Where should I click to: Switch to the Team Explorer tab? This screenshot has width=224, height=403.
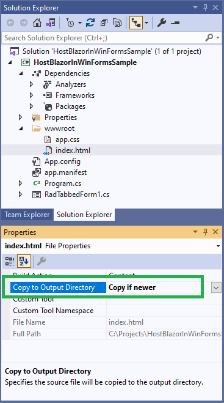(x=27, y=215)
